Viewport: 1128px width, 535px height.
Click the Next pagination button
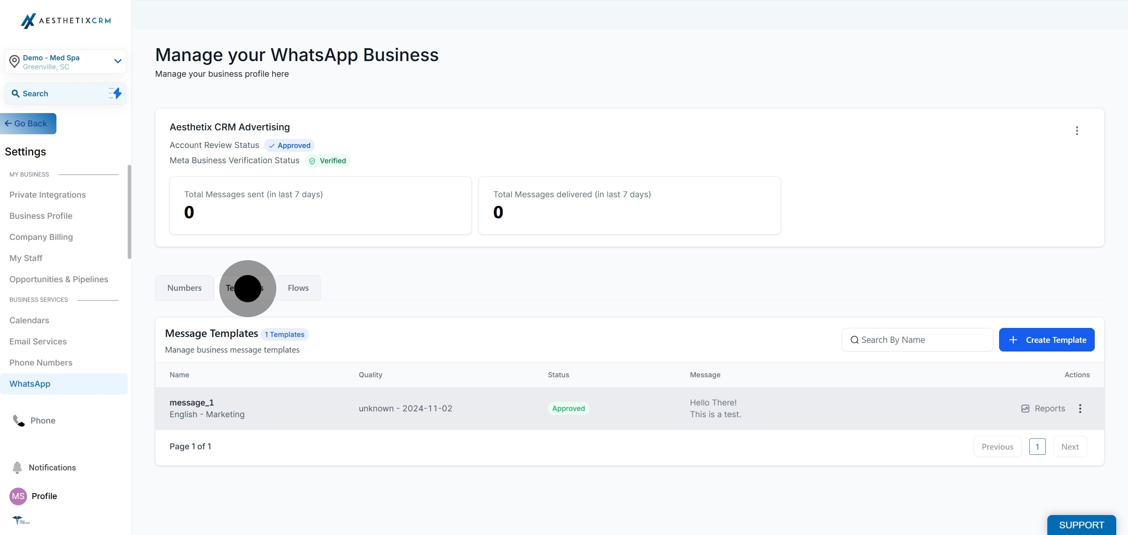point(1070,447)
